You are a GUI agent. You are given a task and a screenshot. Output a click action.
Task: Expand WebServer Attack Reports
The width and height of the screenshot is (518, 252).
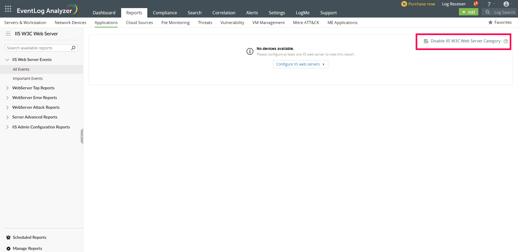[7, 107]
